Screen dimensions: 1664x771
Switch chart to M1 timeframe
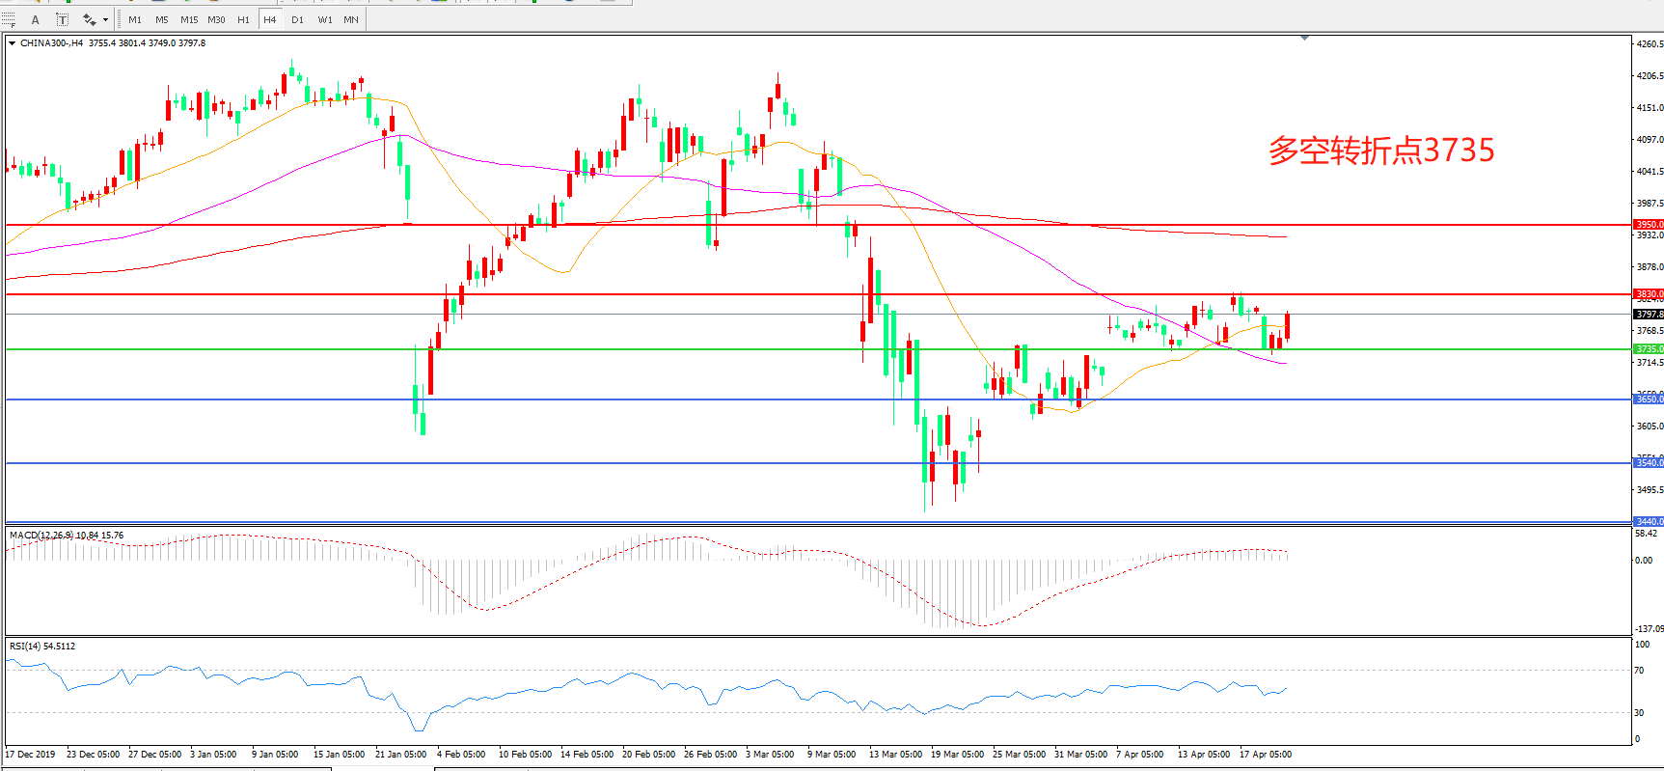pos(135,19)
